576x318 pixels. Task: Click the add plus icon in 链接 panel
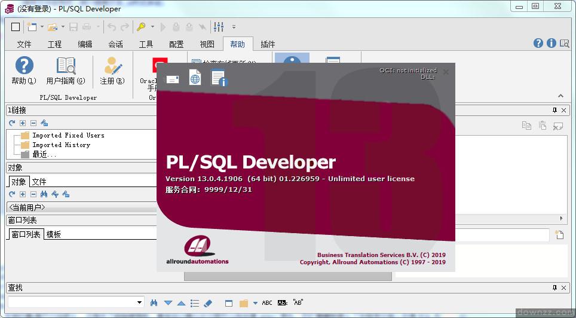point(23,123)
